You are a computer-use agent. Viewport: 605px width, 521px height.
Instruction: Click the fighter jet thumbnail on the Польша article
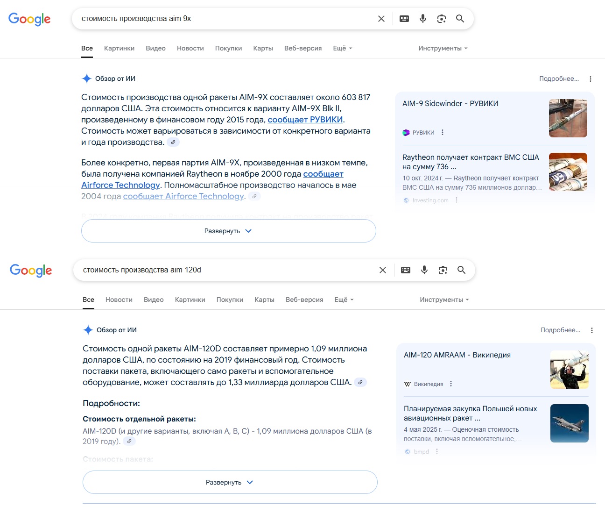point(570,423)
